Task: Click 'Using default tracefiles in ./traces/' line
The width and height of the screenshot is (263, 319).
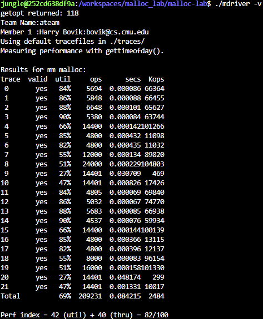Action: coord(72,42)
